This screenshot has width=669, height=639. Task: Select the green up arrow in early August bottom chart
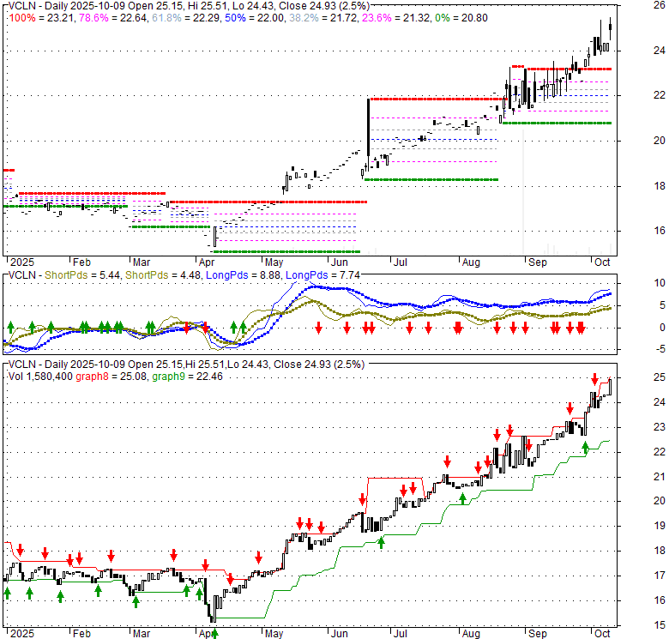tap(462, 498)
